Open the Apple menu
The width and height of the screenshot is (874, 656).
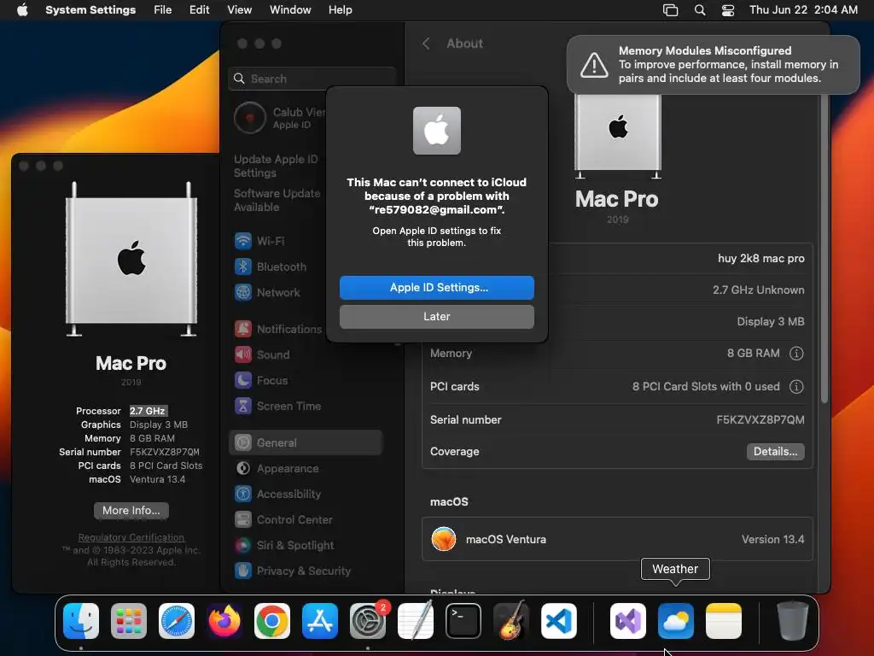coord(22,10)
